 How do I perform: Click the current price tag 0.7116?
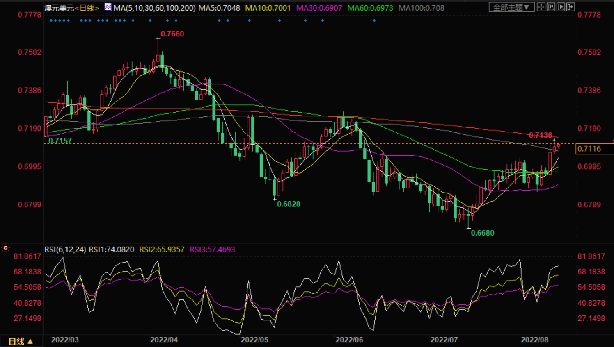pos(589,149)
